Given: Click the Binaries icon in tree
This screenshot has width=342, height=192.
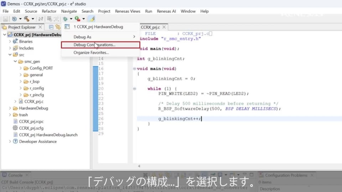Looking at the screenshot, I should 15,41.
